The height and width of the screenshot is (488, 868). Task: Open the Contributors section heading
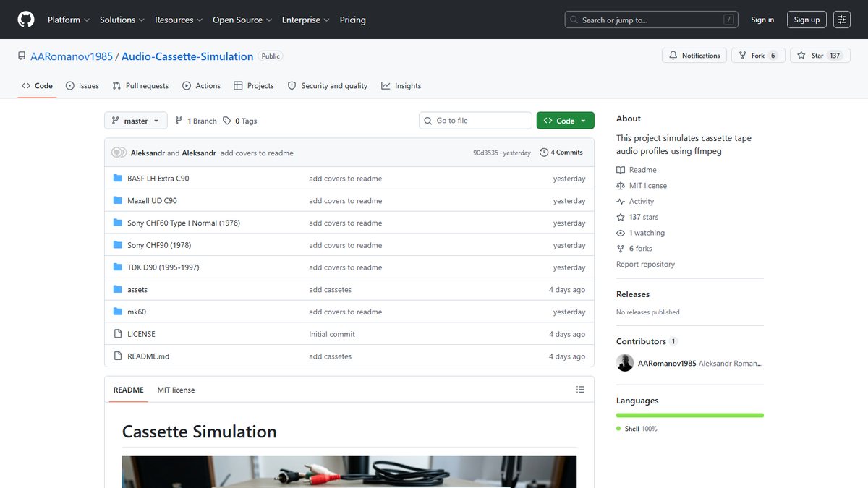pyautogui.click(x=641, y=341)
